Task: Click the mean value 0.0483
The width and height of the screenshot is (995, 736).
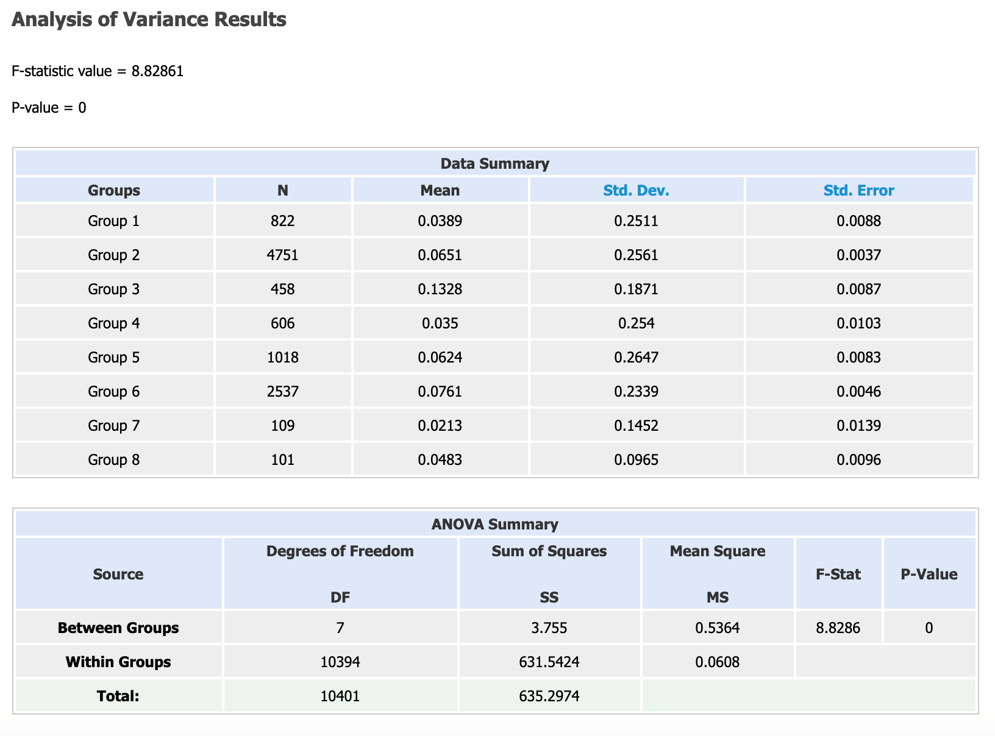Action: click(440, 459)
